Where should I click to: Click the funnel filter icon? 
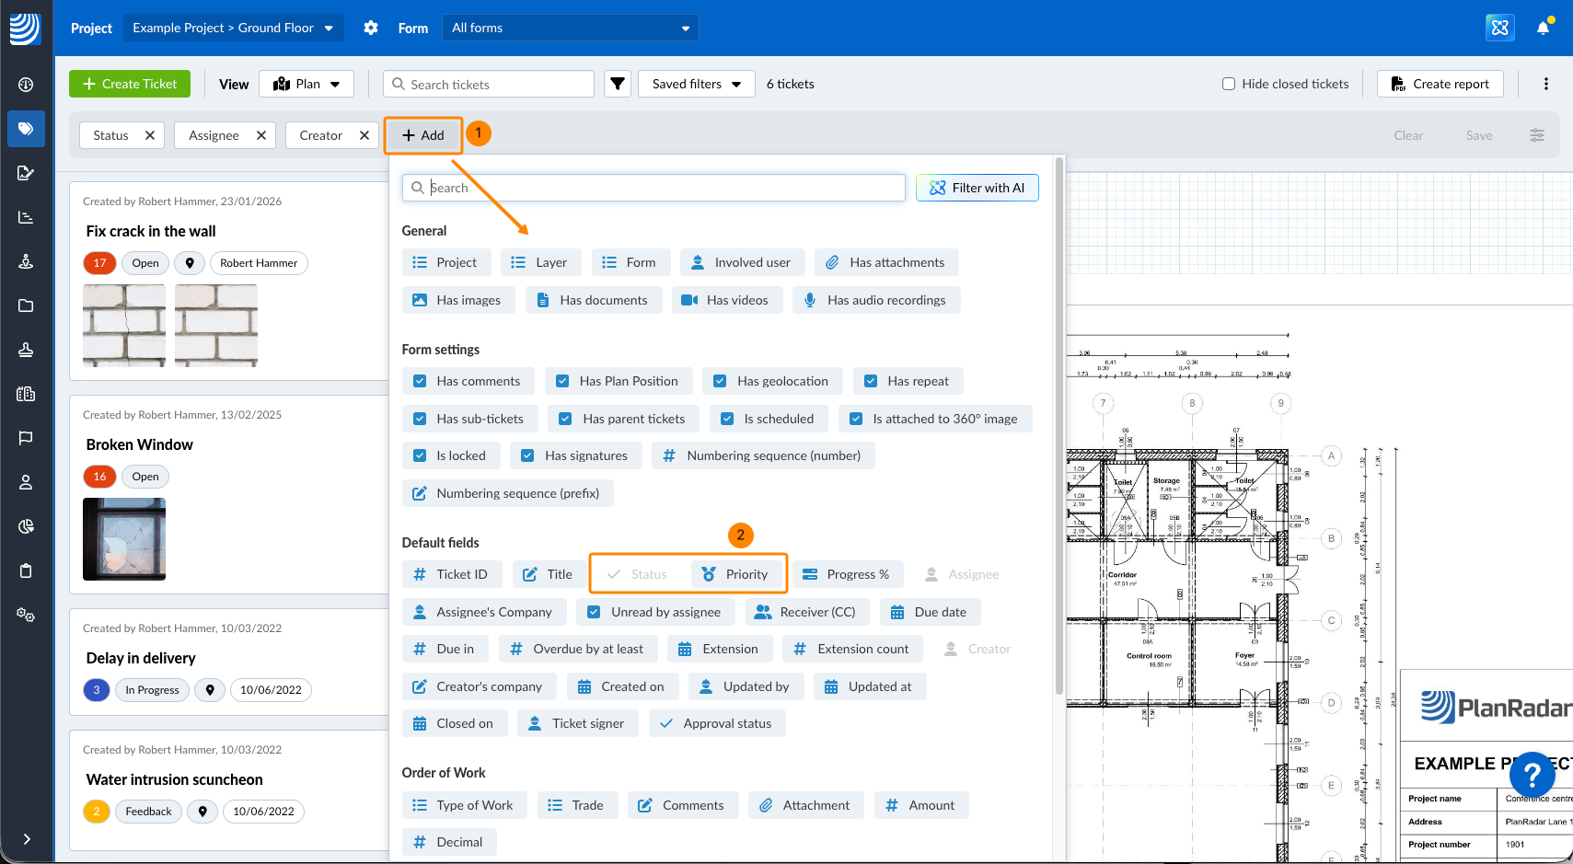click(x=618, y=84)
